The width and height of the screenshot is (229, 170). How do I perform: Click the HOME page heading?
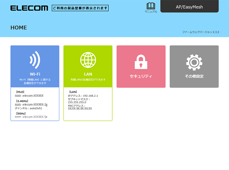(x=19, y=27)
